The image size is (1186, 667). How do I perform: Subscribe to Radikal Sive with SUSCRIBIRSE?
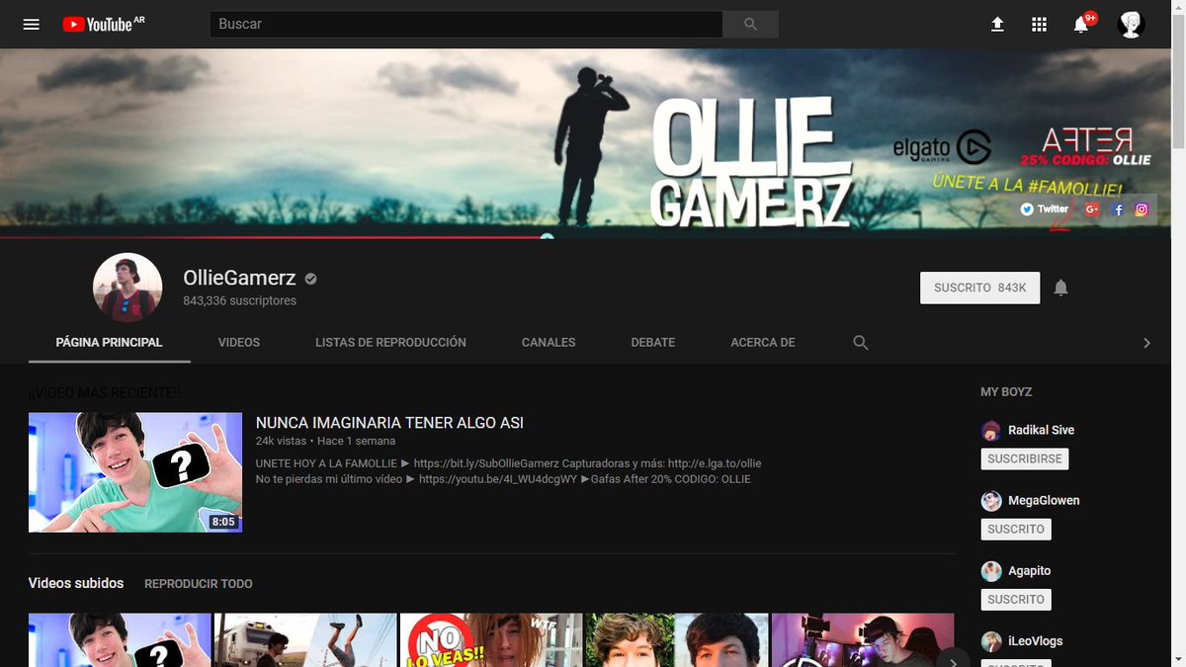(x=1025, y=459)
